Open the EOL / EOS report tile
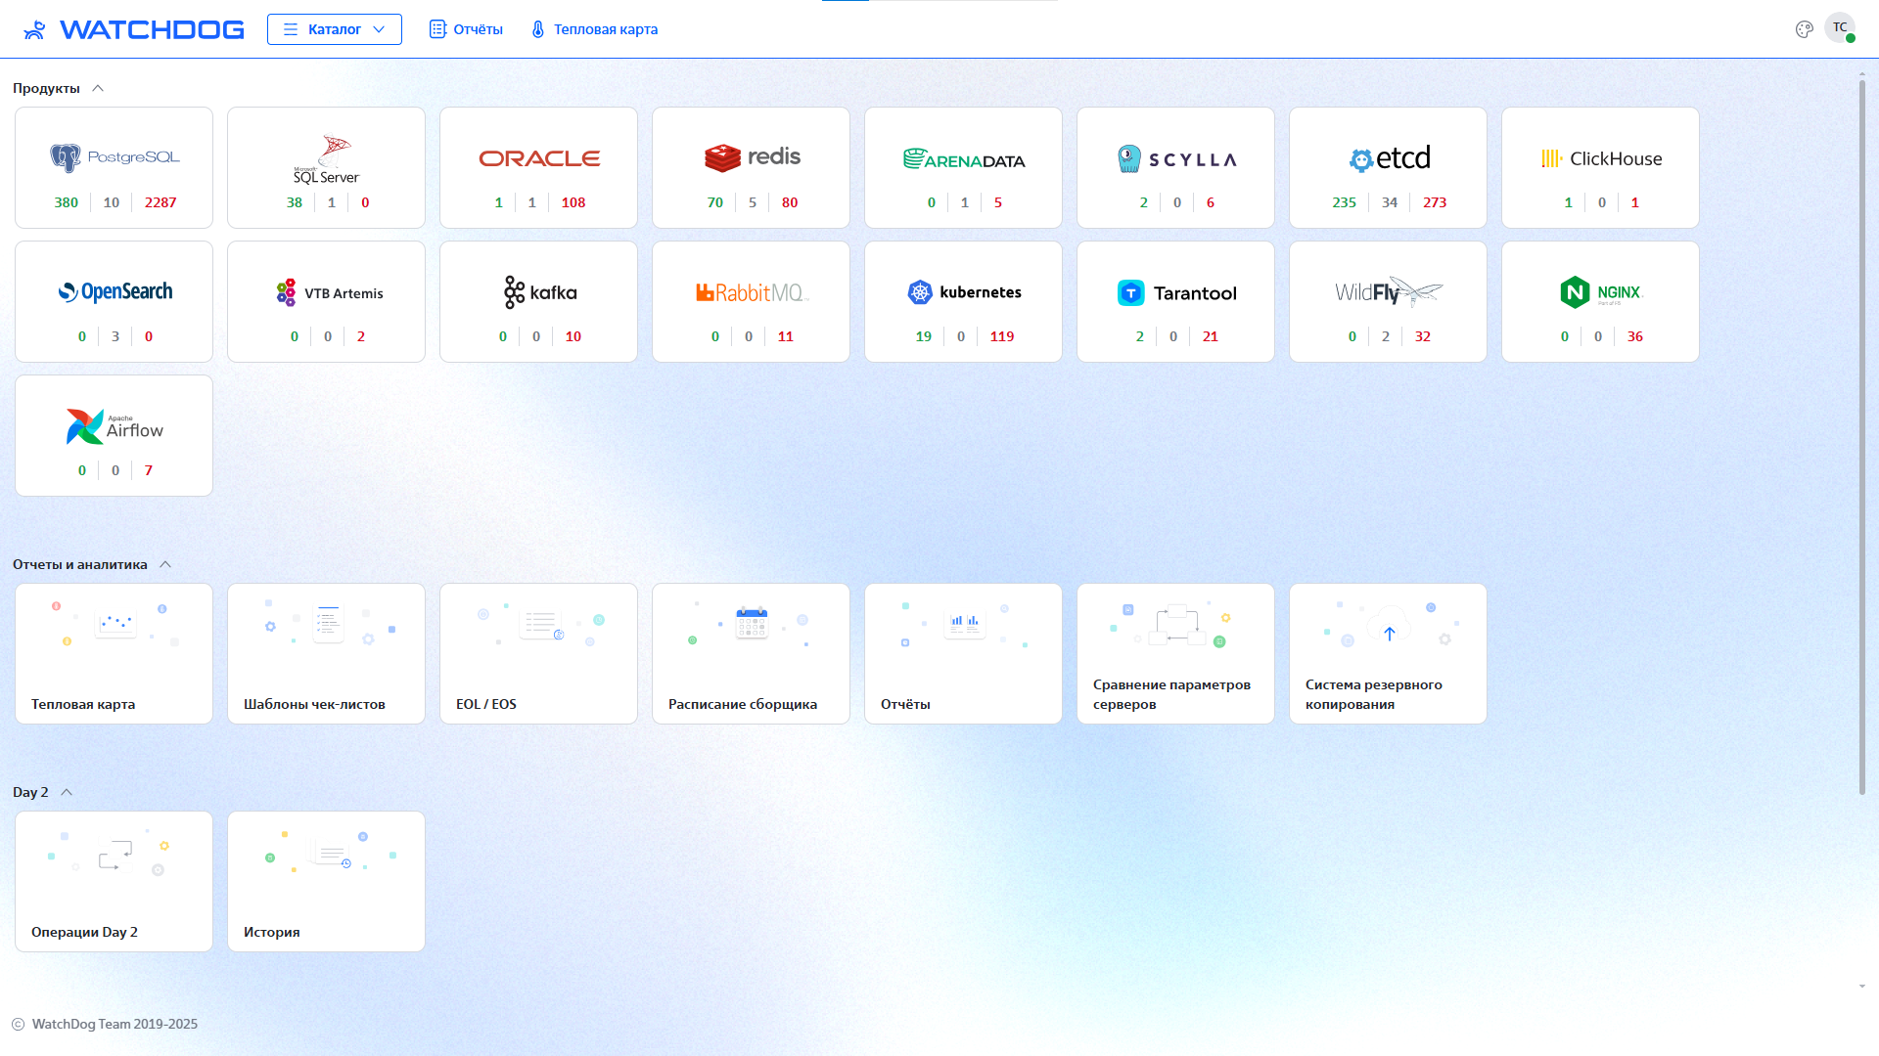The image size is (1879, 1056). [x=538, y=653]
